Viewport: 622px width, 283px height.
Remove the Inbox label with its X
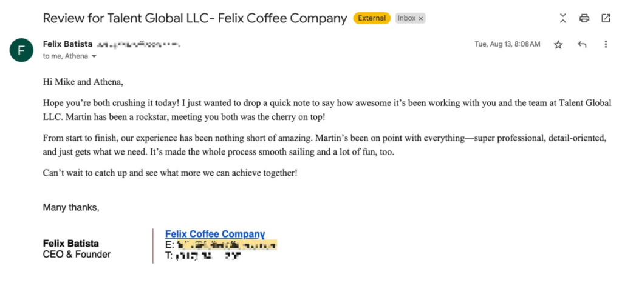pyautogui.click(x=420, y=19)
